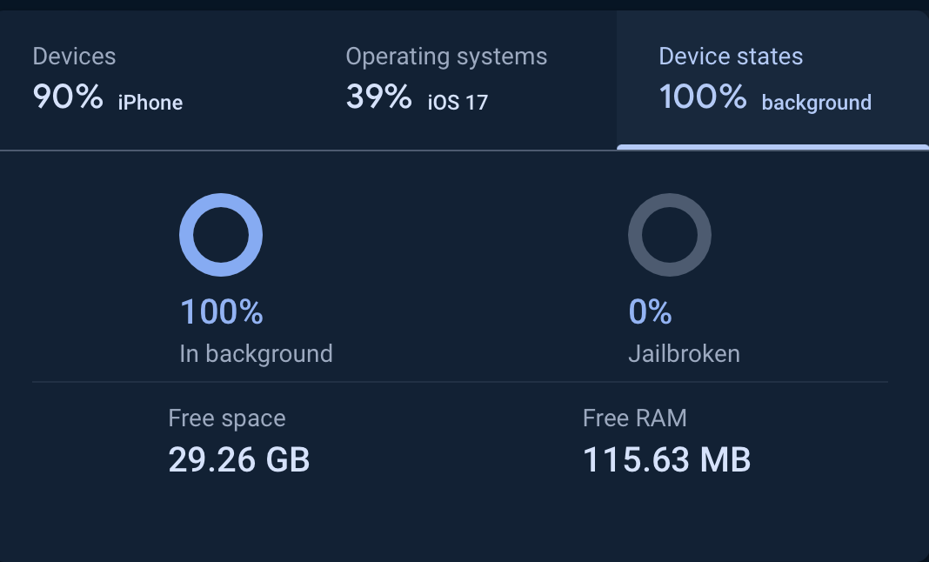Click the 39% operating system value

click(378, 97)
